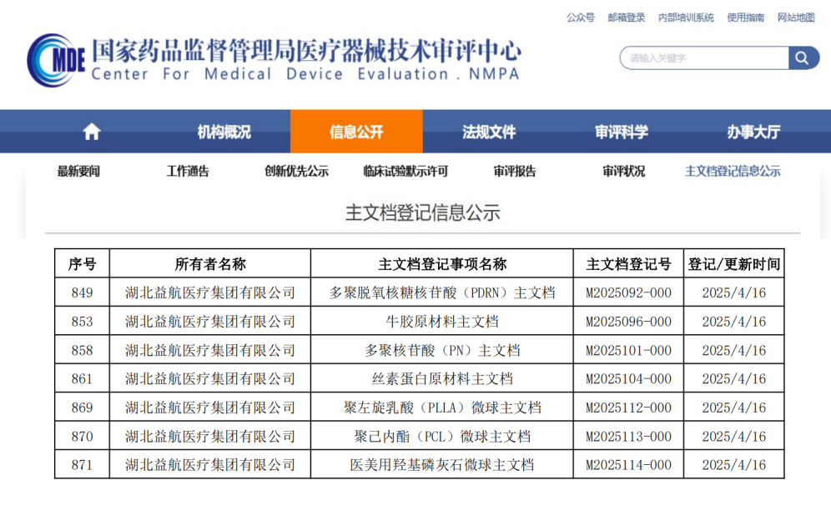Click registration number M2025113-000

(x=628, y=436)
